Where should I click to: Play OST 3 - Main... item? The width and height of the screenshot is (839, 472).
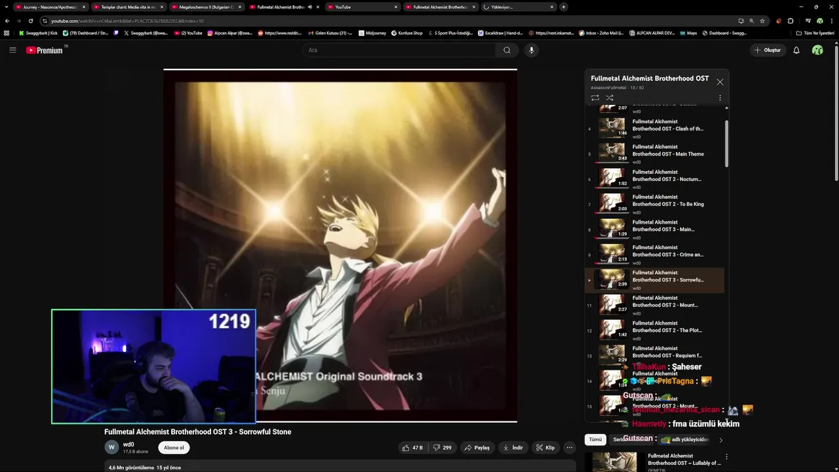pyautogui.click(x=655, y=229)
